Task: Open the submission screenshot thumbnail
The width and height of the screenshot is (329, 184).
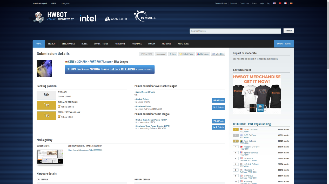Action: tap(50, 157)
